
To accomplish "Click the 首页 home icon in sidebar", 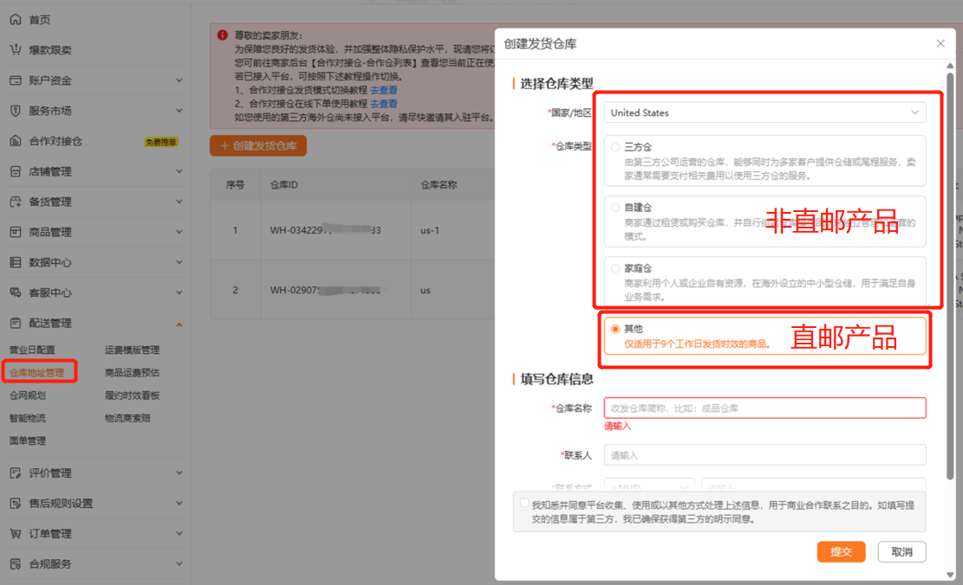I will point(15,19).
